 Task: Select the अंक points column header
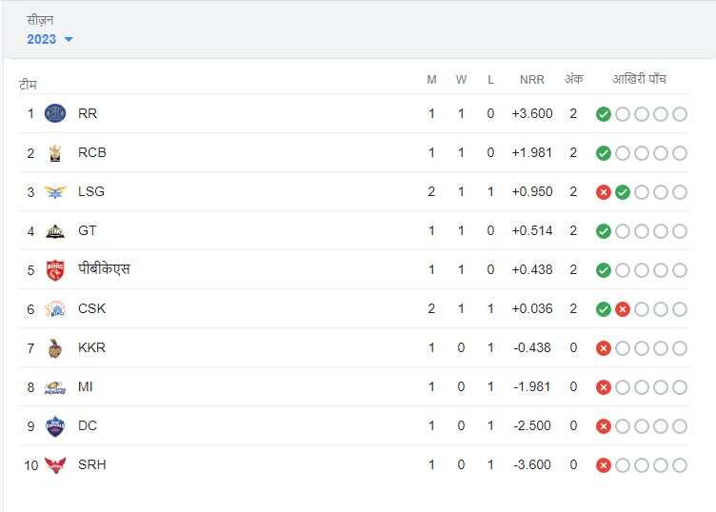(x=573, y=79)
